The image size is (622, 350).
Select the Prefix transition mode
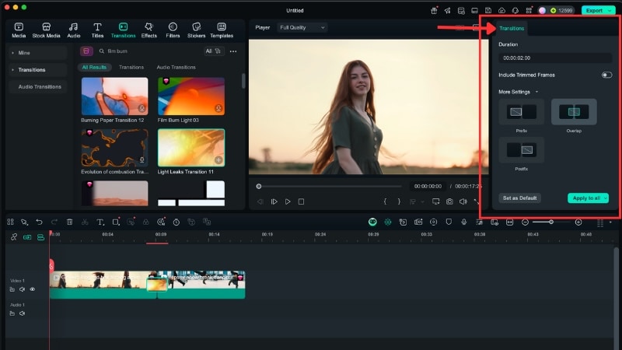521,112
